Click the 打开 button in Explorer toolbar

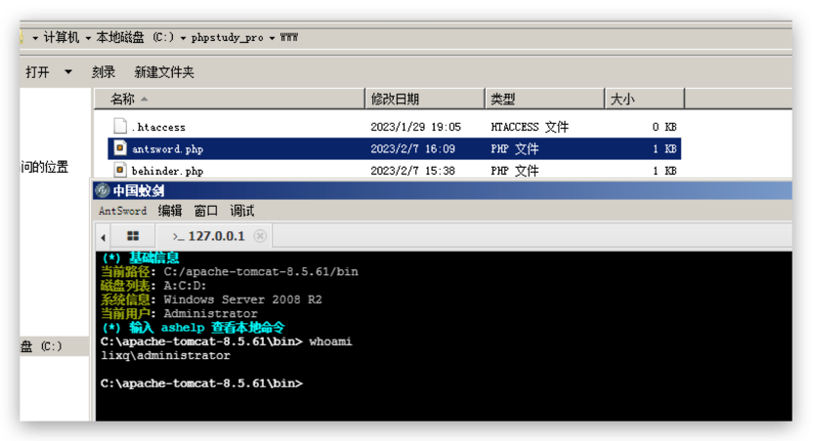point(37,72)
